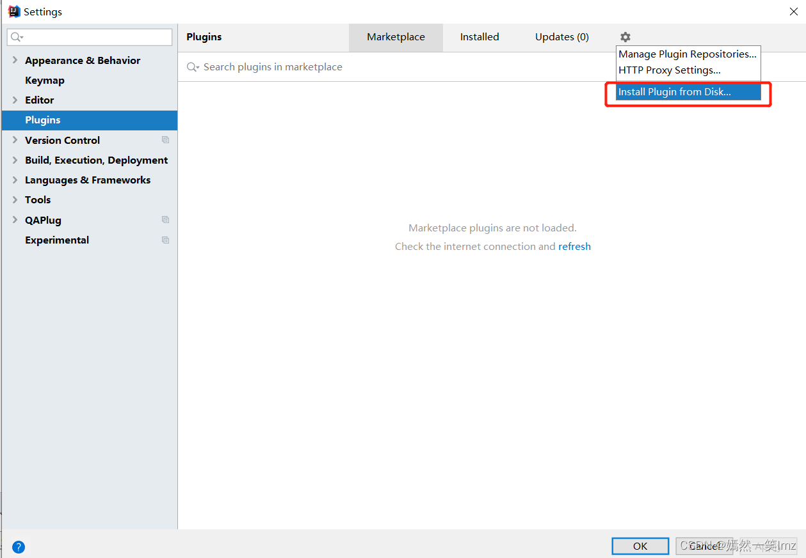This screenshot has height=558, width=806.
Task: Open the Updates (0) tab
Action: (x=561, y=37)
